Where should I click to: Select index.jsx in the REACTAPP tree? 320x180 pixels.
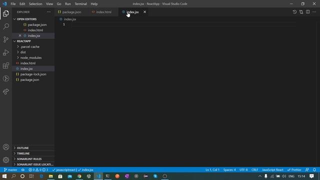[x=33, y=69]
